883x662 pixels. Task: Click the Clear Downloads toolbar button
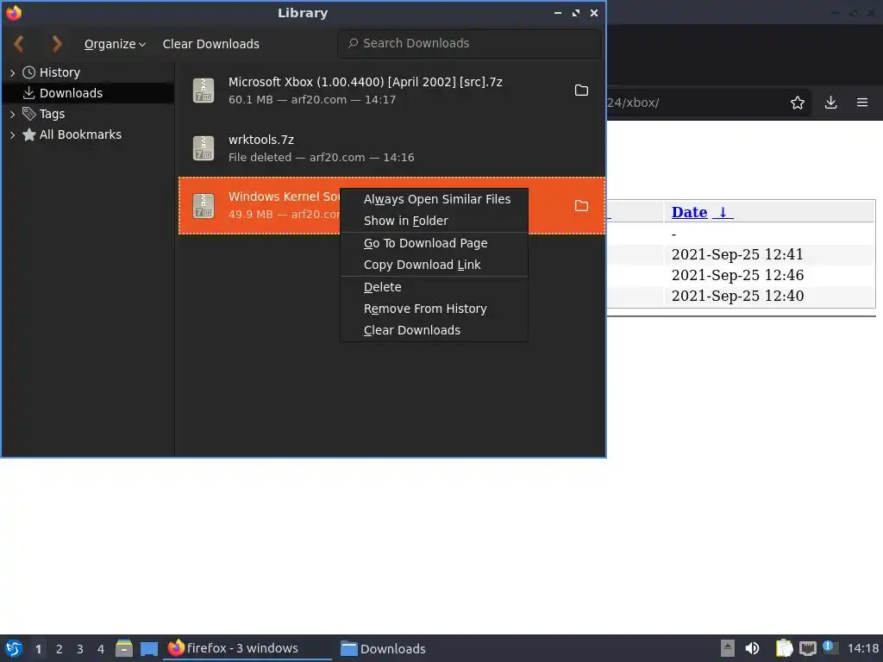click(210, 44)
